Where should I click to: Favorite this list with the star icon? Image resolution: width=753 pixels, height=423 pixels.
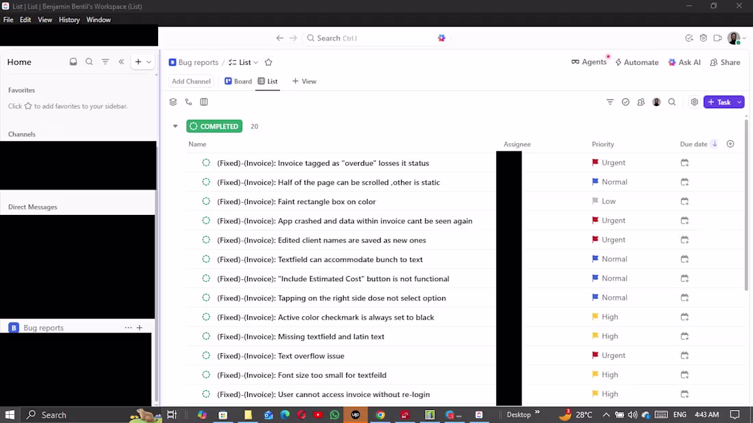pos(268,62)
